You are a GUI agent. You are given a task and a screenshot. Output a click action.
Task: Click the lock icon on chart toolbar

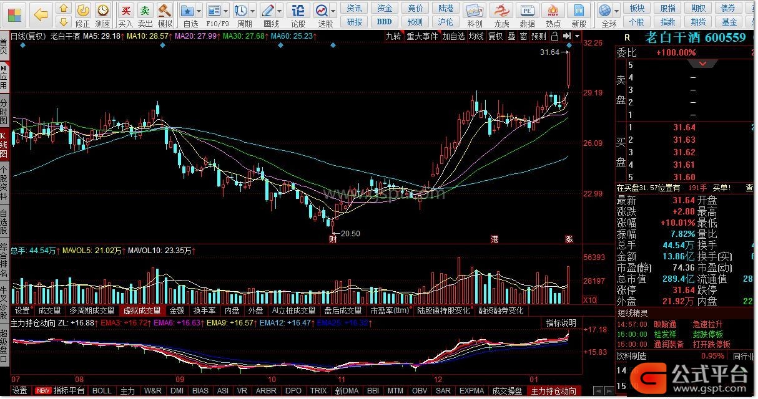click(x=555, y=36)
